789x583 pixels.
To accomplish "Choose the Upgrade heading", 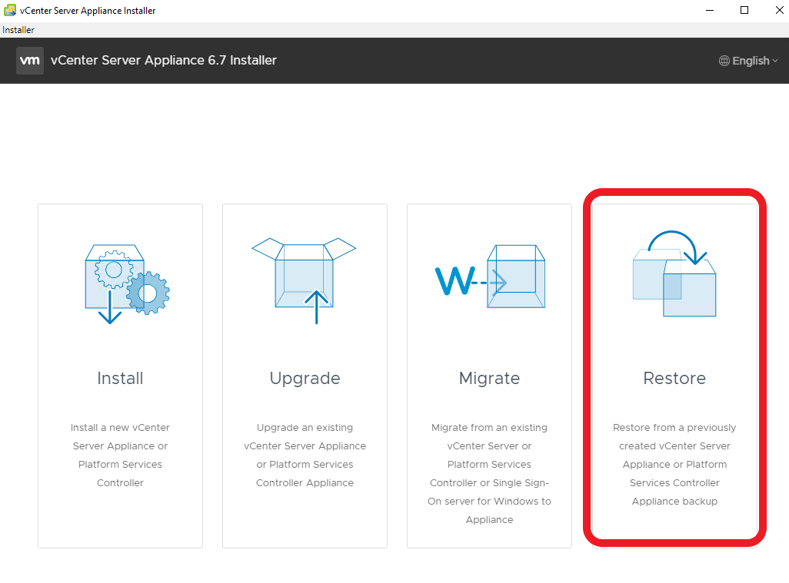I will coord(305,378).
